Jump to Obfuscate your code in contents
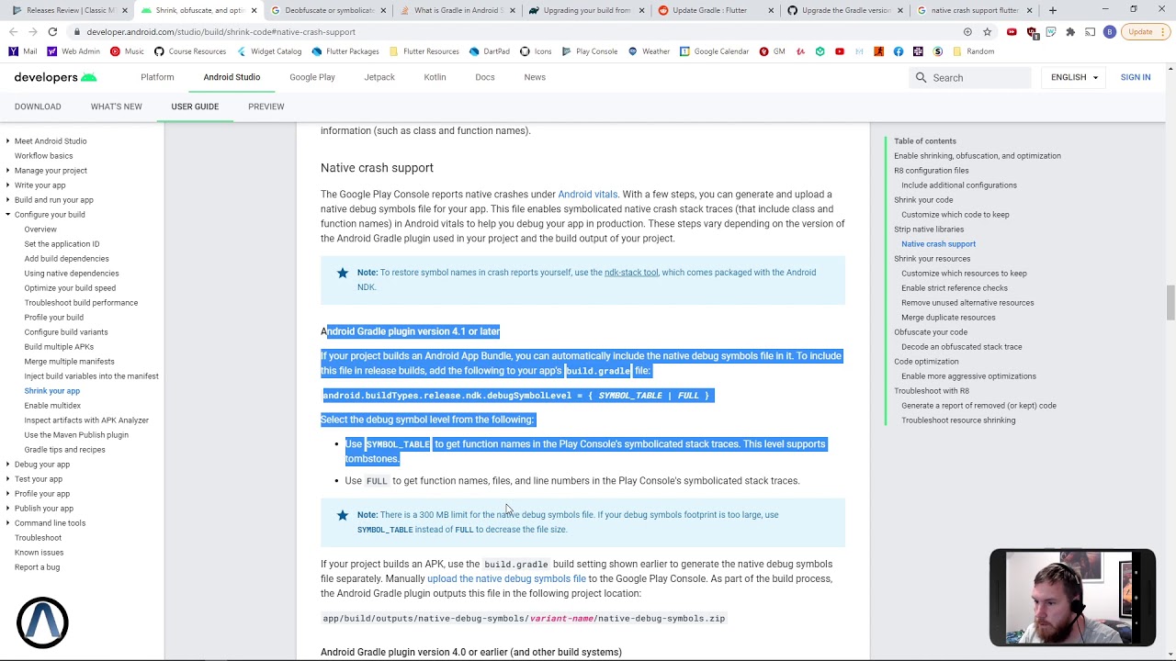This screenshot has height=661, width=1176. pyautogui.click(x=931, y=332)
